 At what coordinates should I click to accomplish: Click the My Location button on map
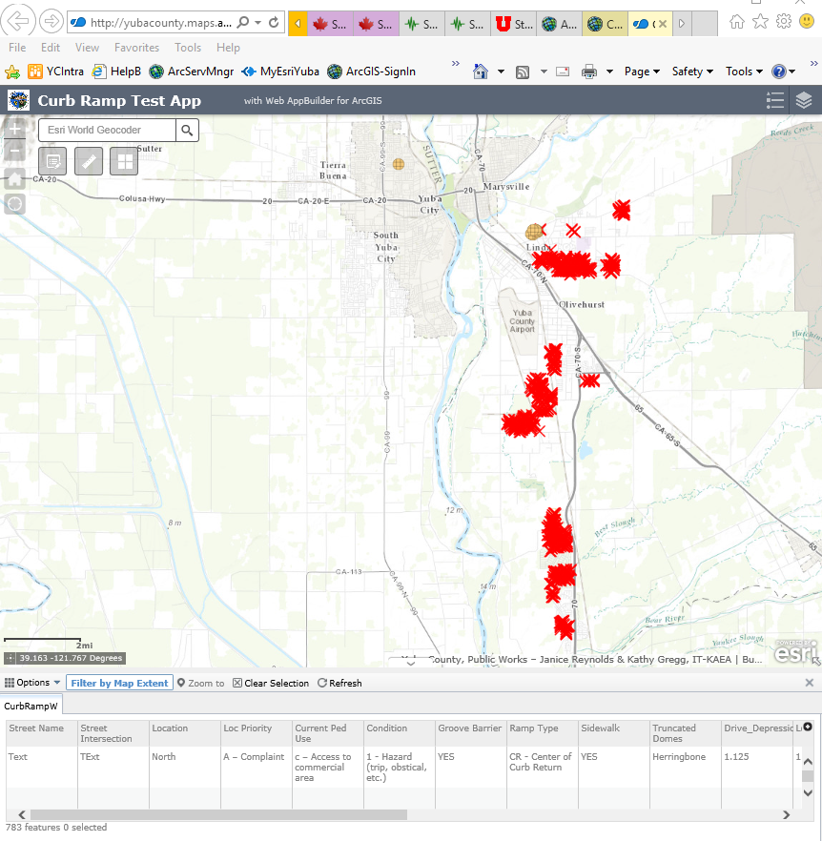point(15,204)
